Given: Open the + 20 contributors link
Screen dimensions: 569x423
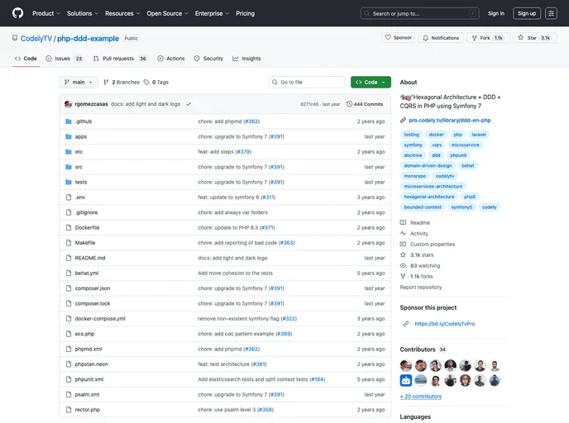Looking at the screenshot, I should point(421,397).
